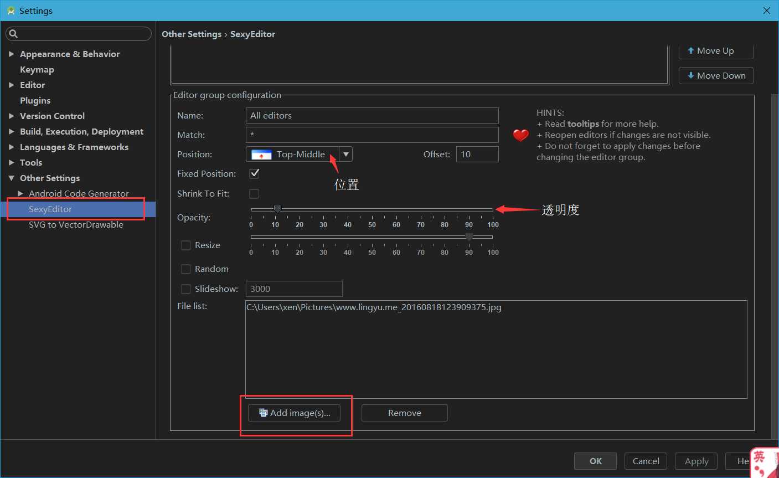
Task: Enable the Shrink To Fit checkbox
Action: [x=254, y=193]
